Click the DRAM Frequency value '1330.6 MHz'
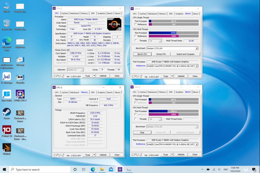Viewport: 260px width, 173px height. point(95,113)
